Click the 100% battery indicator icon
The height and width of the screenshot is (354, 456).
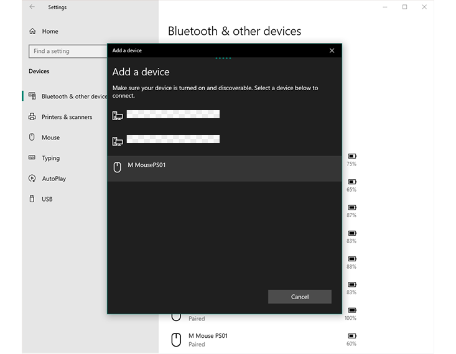click(x=352, y=310)
